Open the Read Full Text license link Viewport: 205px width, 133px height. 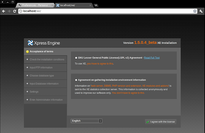pyautogui.click(x=152, y=58)
